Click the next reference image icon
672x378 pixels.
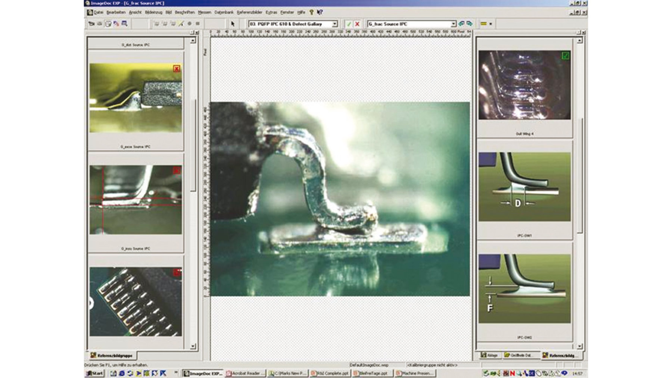469,24
